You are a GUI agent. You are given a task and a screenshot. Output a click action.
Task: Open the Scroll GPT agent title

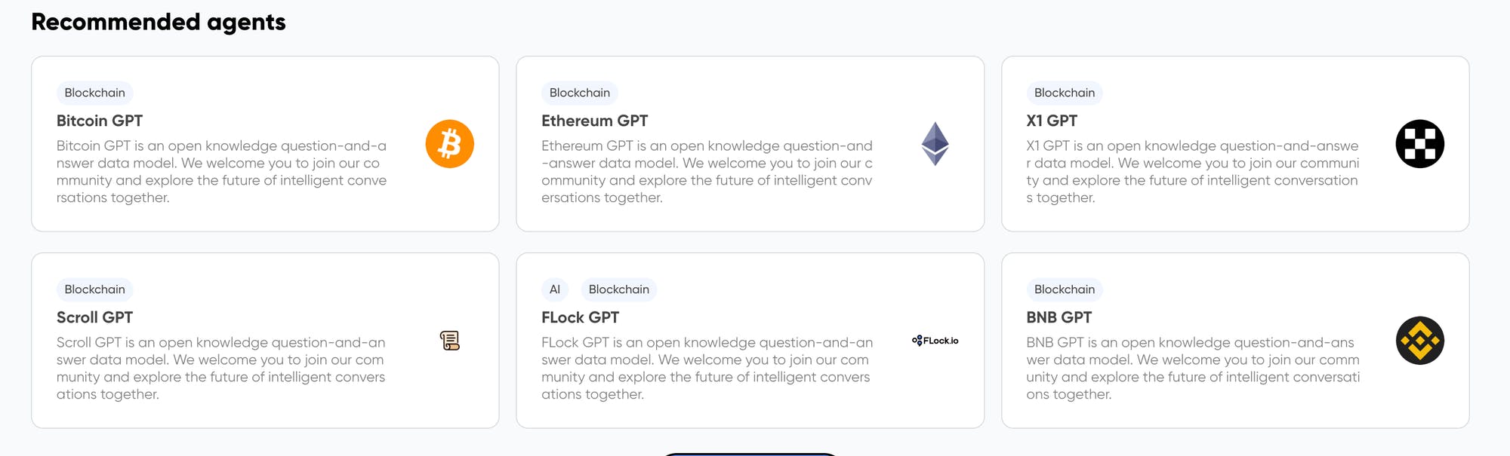(x=94, y=317)
